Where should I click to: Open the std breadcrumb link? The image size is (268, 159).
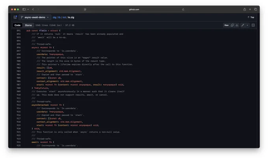point(64,17)
